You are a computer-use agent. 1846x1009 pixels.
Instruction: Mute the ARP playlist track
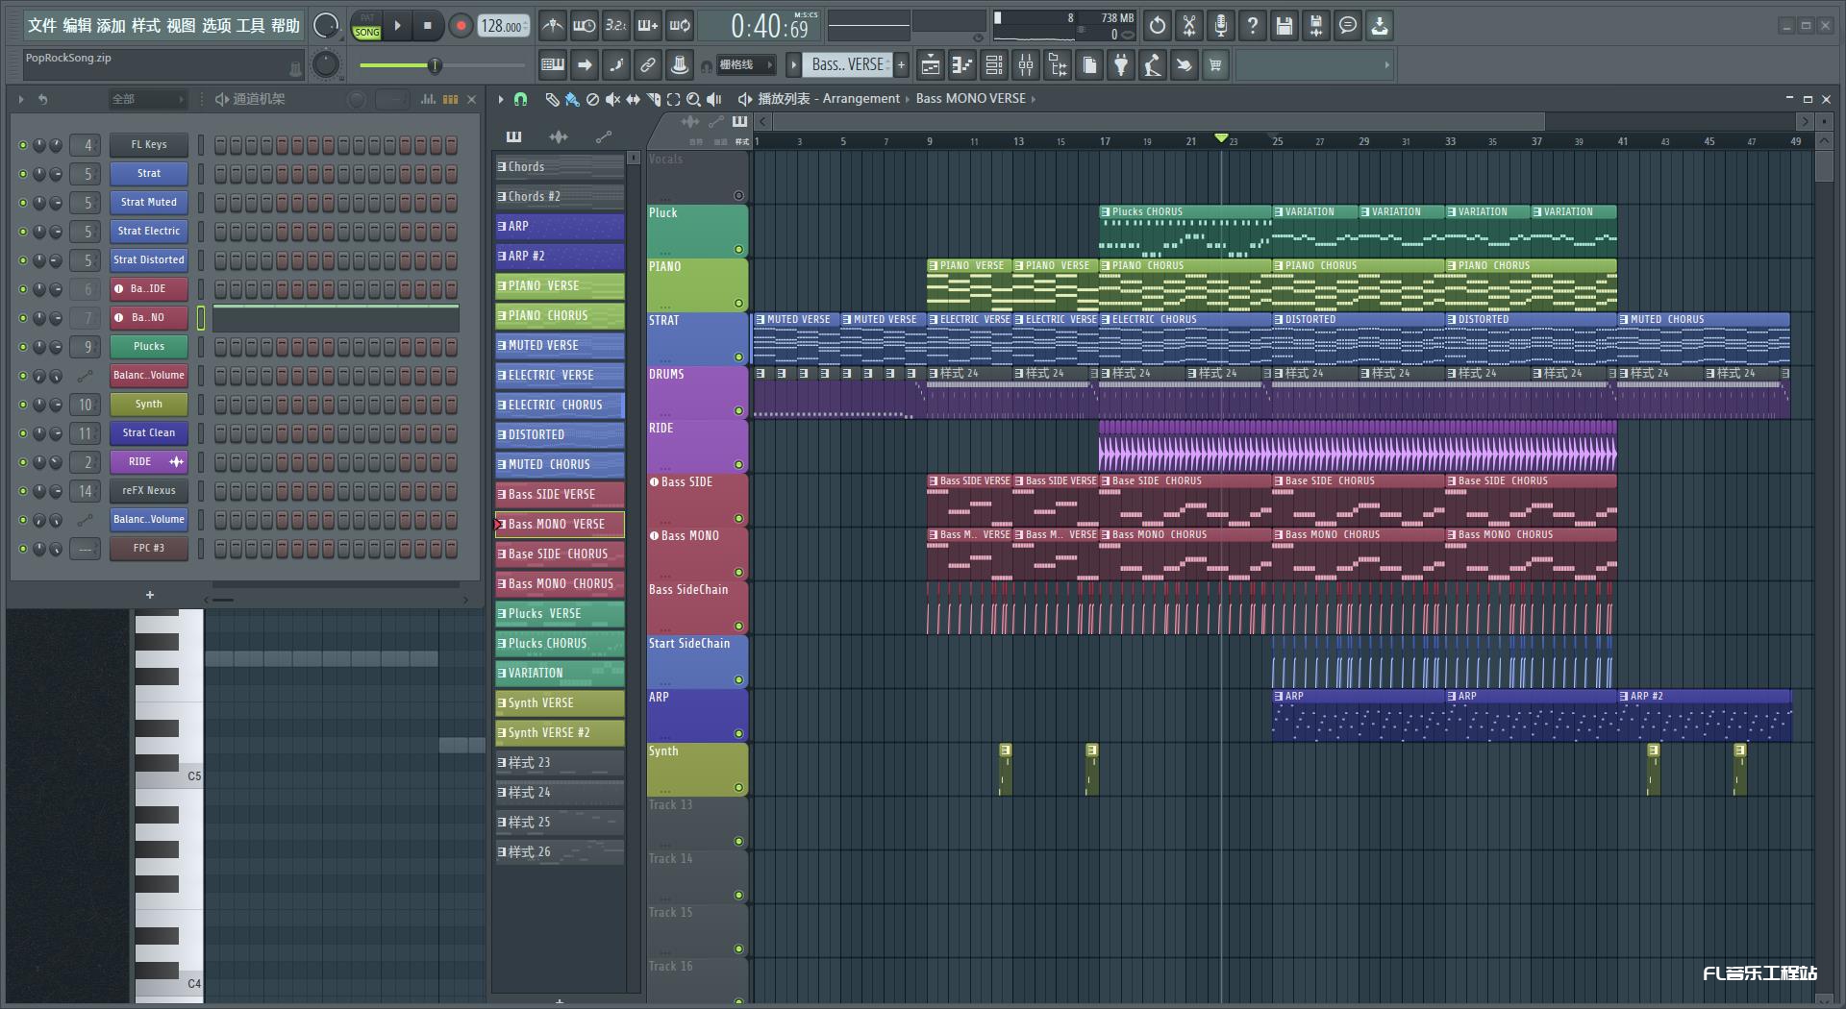tap(738, 734)
